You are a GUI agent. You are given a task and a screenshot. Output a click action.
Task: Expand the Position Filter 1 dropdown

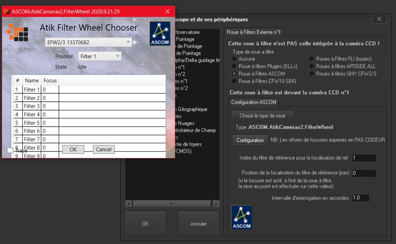click(99, 56)
